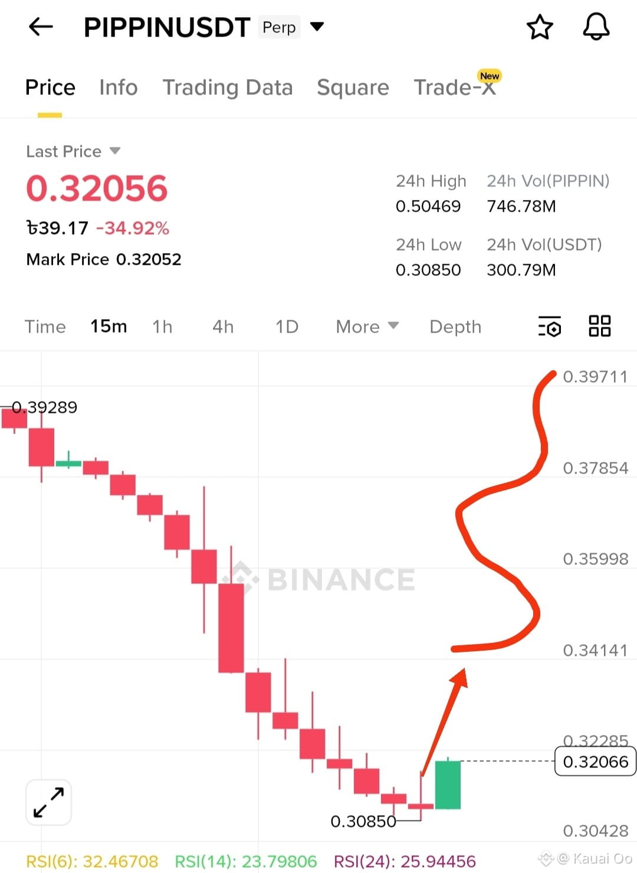The height and width of the screenshot is (873, 637).
Task: Tap the latest green candlestick
Action: pyautogui.click(x=448, y=784)
